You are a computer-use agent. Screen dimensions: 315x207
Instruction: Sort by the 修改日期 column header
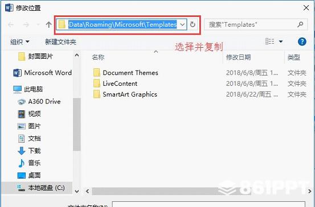[238, 57]
